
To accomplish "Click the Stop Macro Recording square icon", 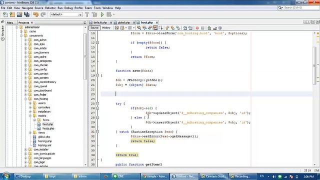I will click(202, 28).
